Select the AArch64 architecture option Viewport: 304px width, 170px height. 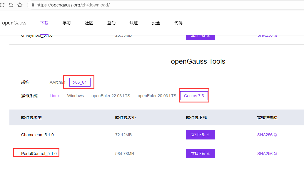click(x=57, y=82)
